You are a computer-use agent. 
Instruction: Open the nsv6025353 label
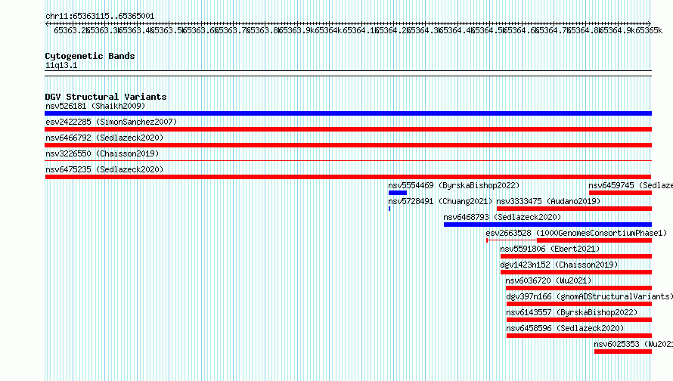[x=633, y=344]
